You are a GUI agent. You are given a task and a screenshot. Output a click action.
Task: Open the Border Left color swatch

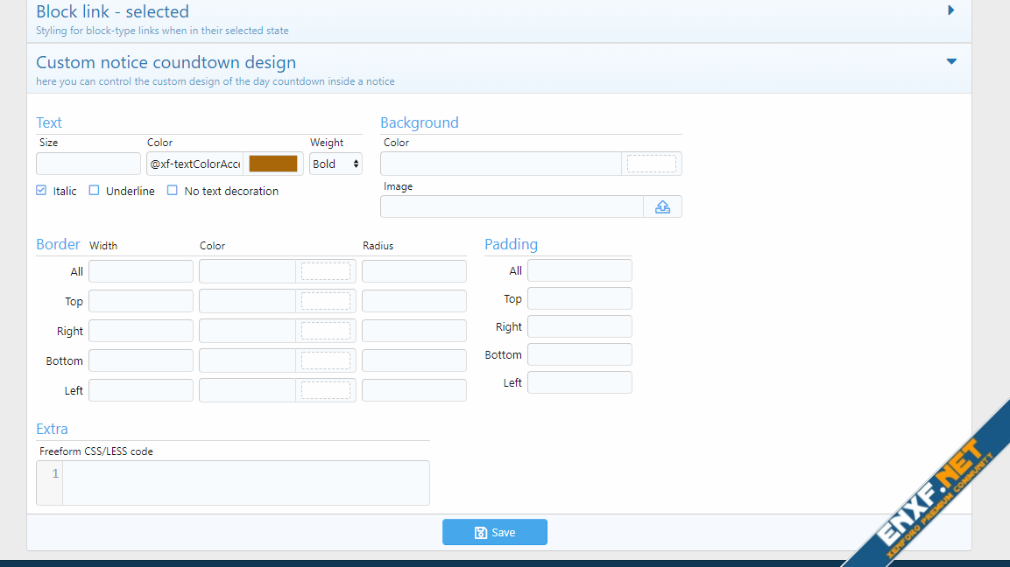point(325,390)
